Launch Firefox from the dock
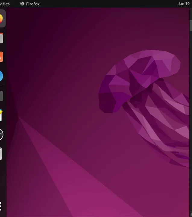The width and height of the screenshot is (192, 217). pos(1,19)
